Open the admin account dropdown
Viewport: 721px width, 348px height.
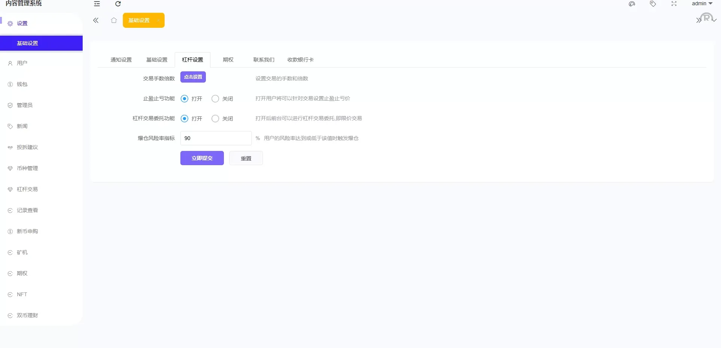click(701, 3)
